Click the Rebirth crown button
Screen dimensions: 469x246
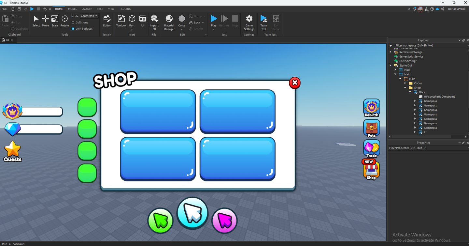(x=372, y=108)
